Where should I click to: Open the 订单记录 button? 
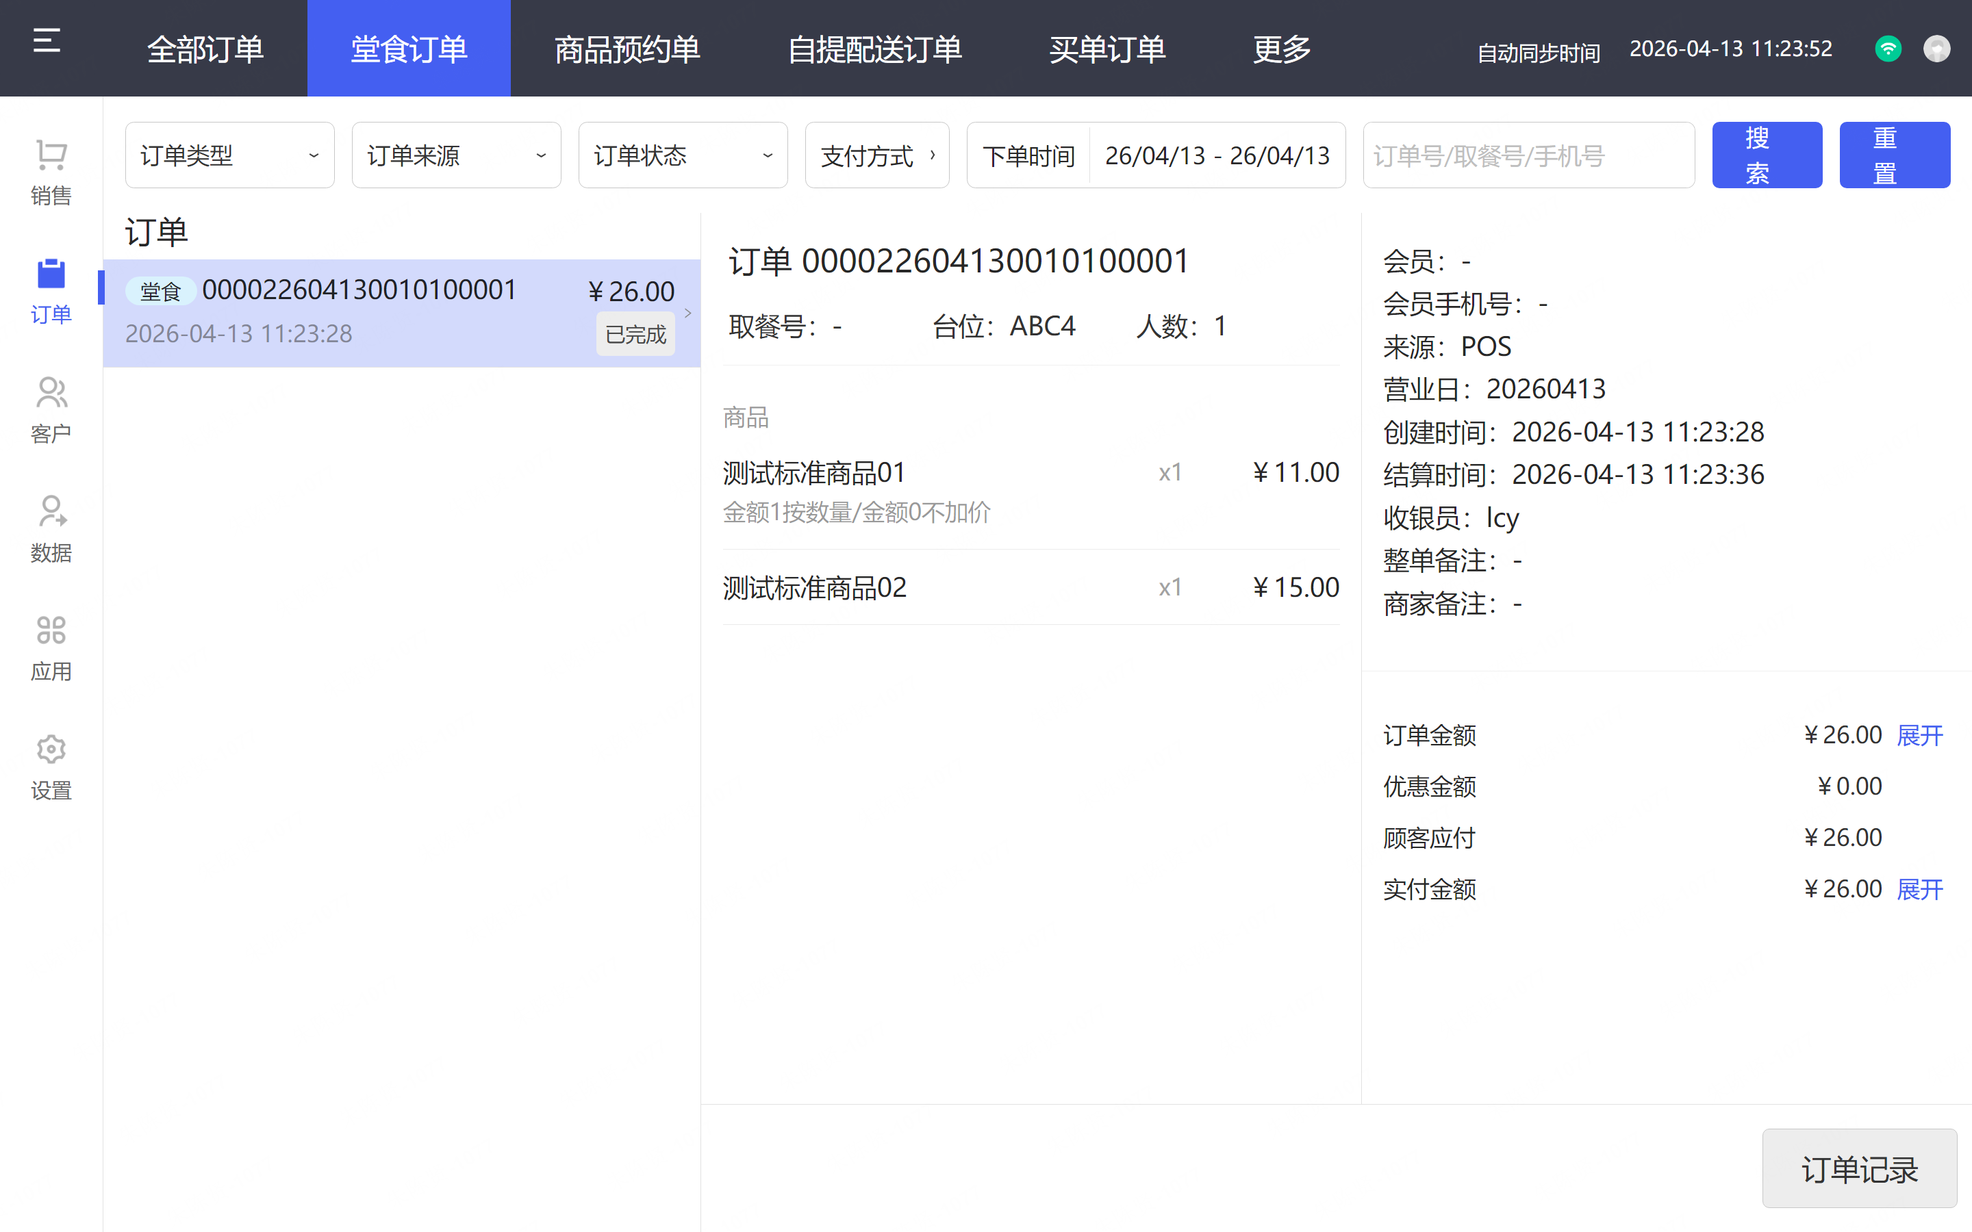pos(1859,1168)
